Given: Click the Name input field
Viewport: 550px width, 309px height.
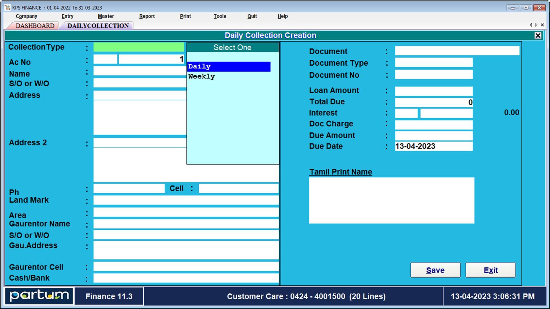Looking at the screenshot, I should pyautogui.click(x=140, y=71).
